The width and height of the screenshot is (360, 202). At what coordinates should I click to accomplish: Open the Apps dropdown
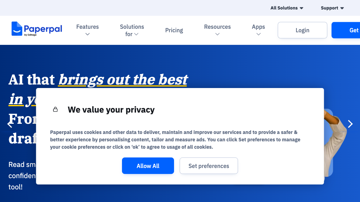coord(258,34)
